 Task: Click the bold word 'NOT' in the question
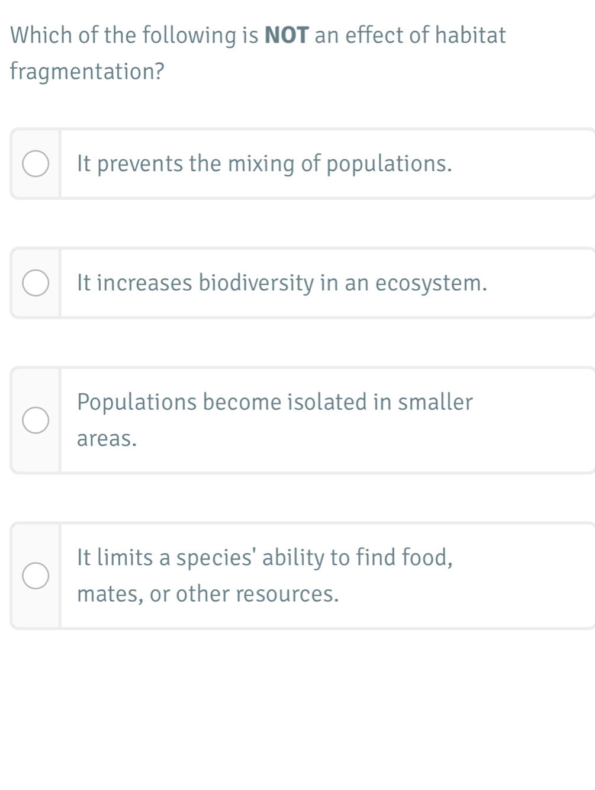pyautogui.click(x=287, y=36)
